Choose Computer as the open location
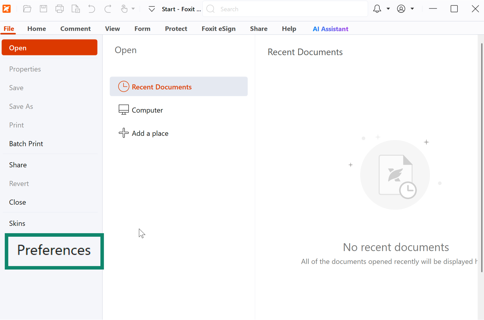484x320 pixels. 147,110
